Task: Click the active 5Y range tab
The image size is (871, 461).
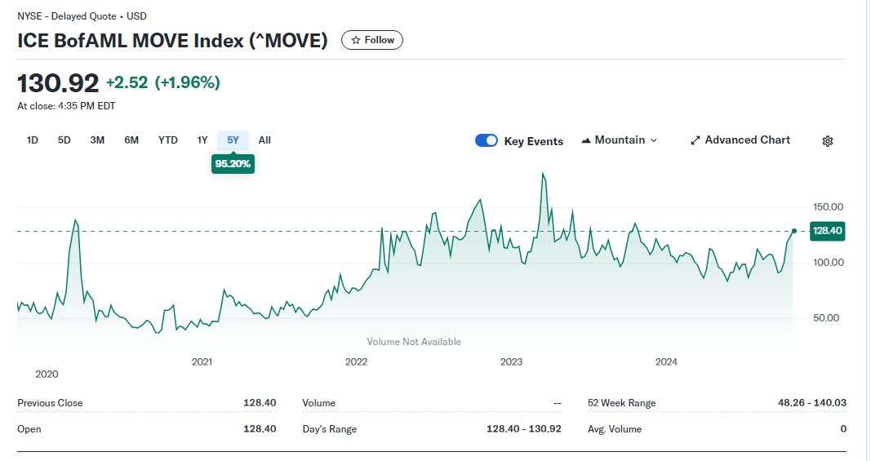Action: coord(233,140)
